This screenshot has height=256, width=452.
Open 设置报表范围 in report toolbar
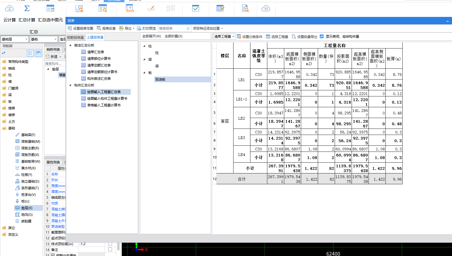point(80,28)
